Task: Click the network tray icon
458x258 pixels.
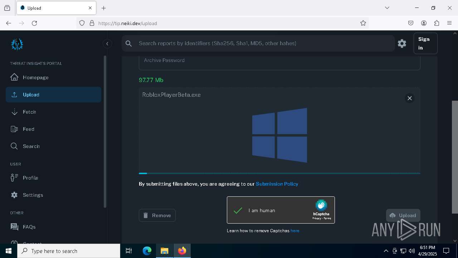Action: [403, 251]
